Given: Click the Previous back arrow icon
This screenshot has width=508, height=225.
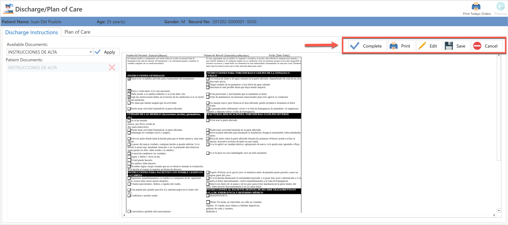Looking at the screenshot, I should (x=500, y=9).
